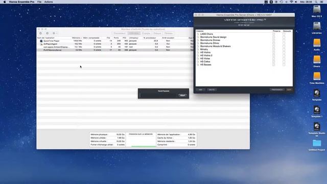Open the Actions menu

pyautogui.click(x=49, y=2)
